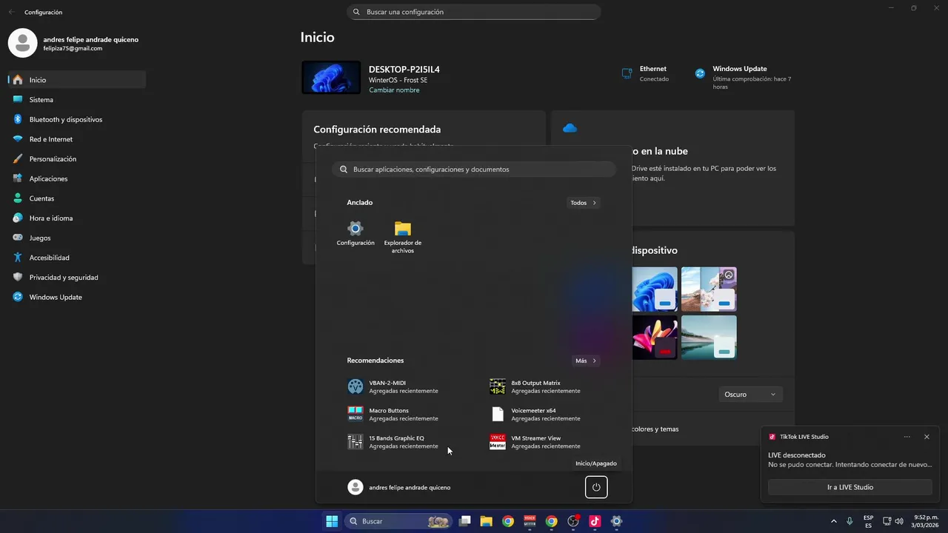Open Hora e idioma settings
The height and width of the screenshot is (533, 948).
point(77,218)
